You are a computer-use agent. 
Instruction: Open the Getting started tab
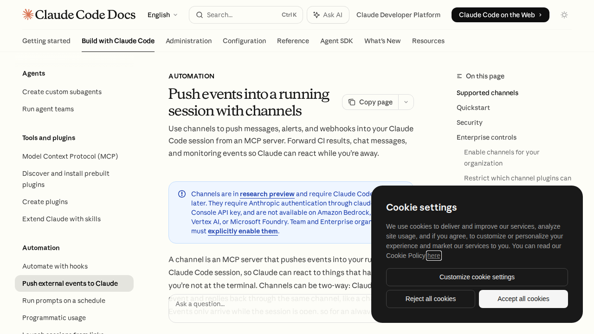(46, 41)
